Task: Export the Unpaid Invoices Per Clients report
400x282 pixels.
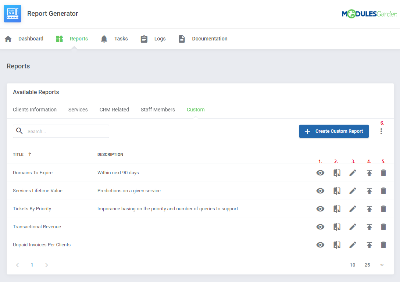Action: 369,245
